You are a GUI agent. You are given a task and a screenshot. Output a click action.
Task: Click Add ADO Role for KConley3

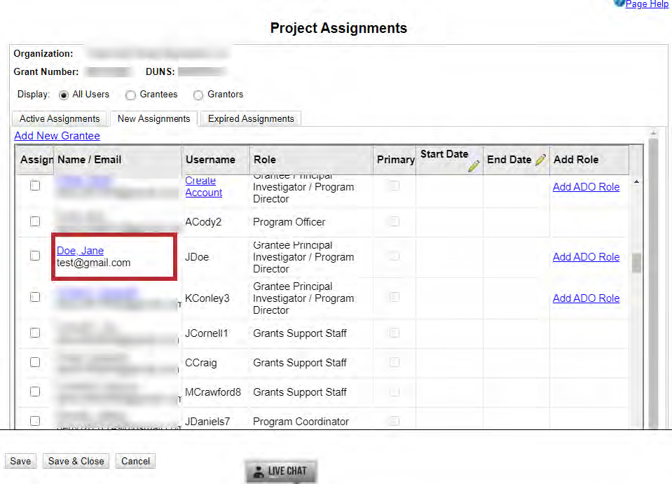point(586,298)
